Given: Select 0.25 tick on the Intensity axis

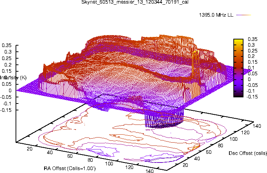Looking at the screenshot, I should coord(7,58).
